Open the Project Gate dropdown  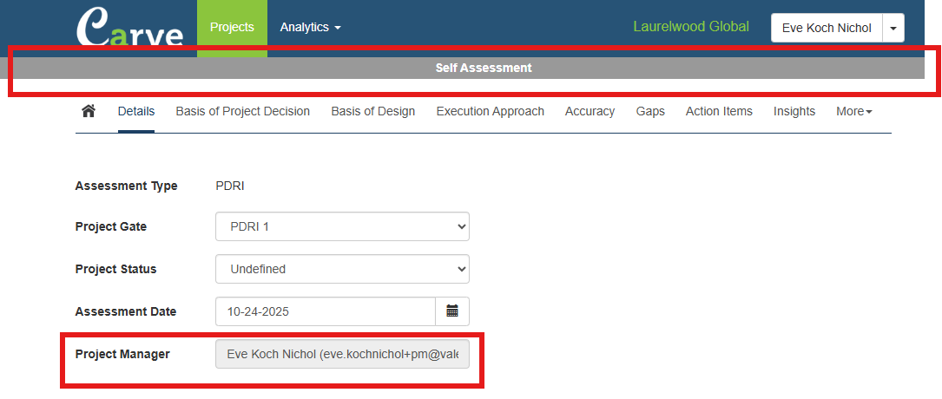tap(342, 226)
